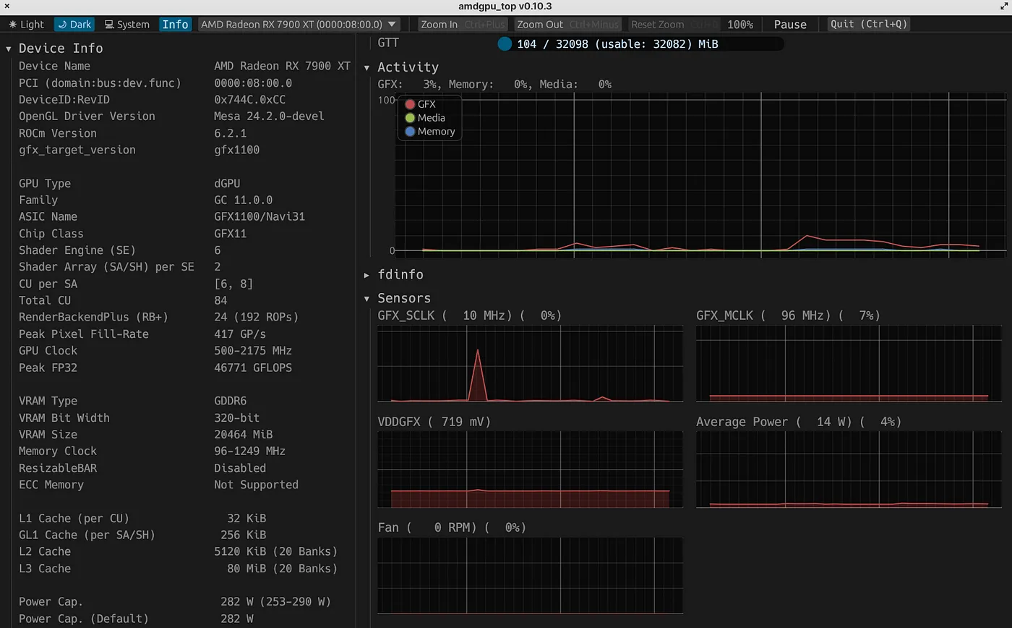The width and height of the screenshot is (1012, 628).
Task: Click the ResizableBAR 'Disabled' value
Action: point(240,468)
